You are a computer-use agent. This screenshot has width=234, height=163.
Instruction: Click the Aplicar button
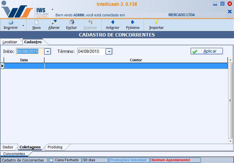coord(207,51)
